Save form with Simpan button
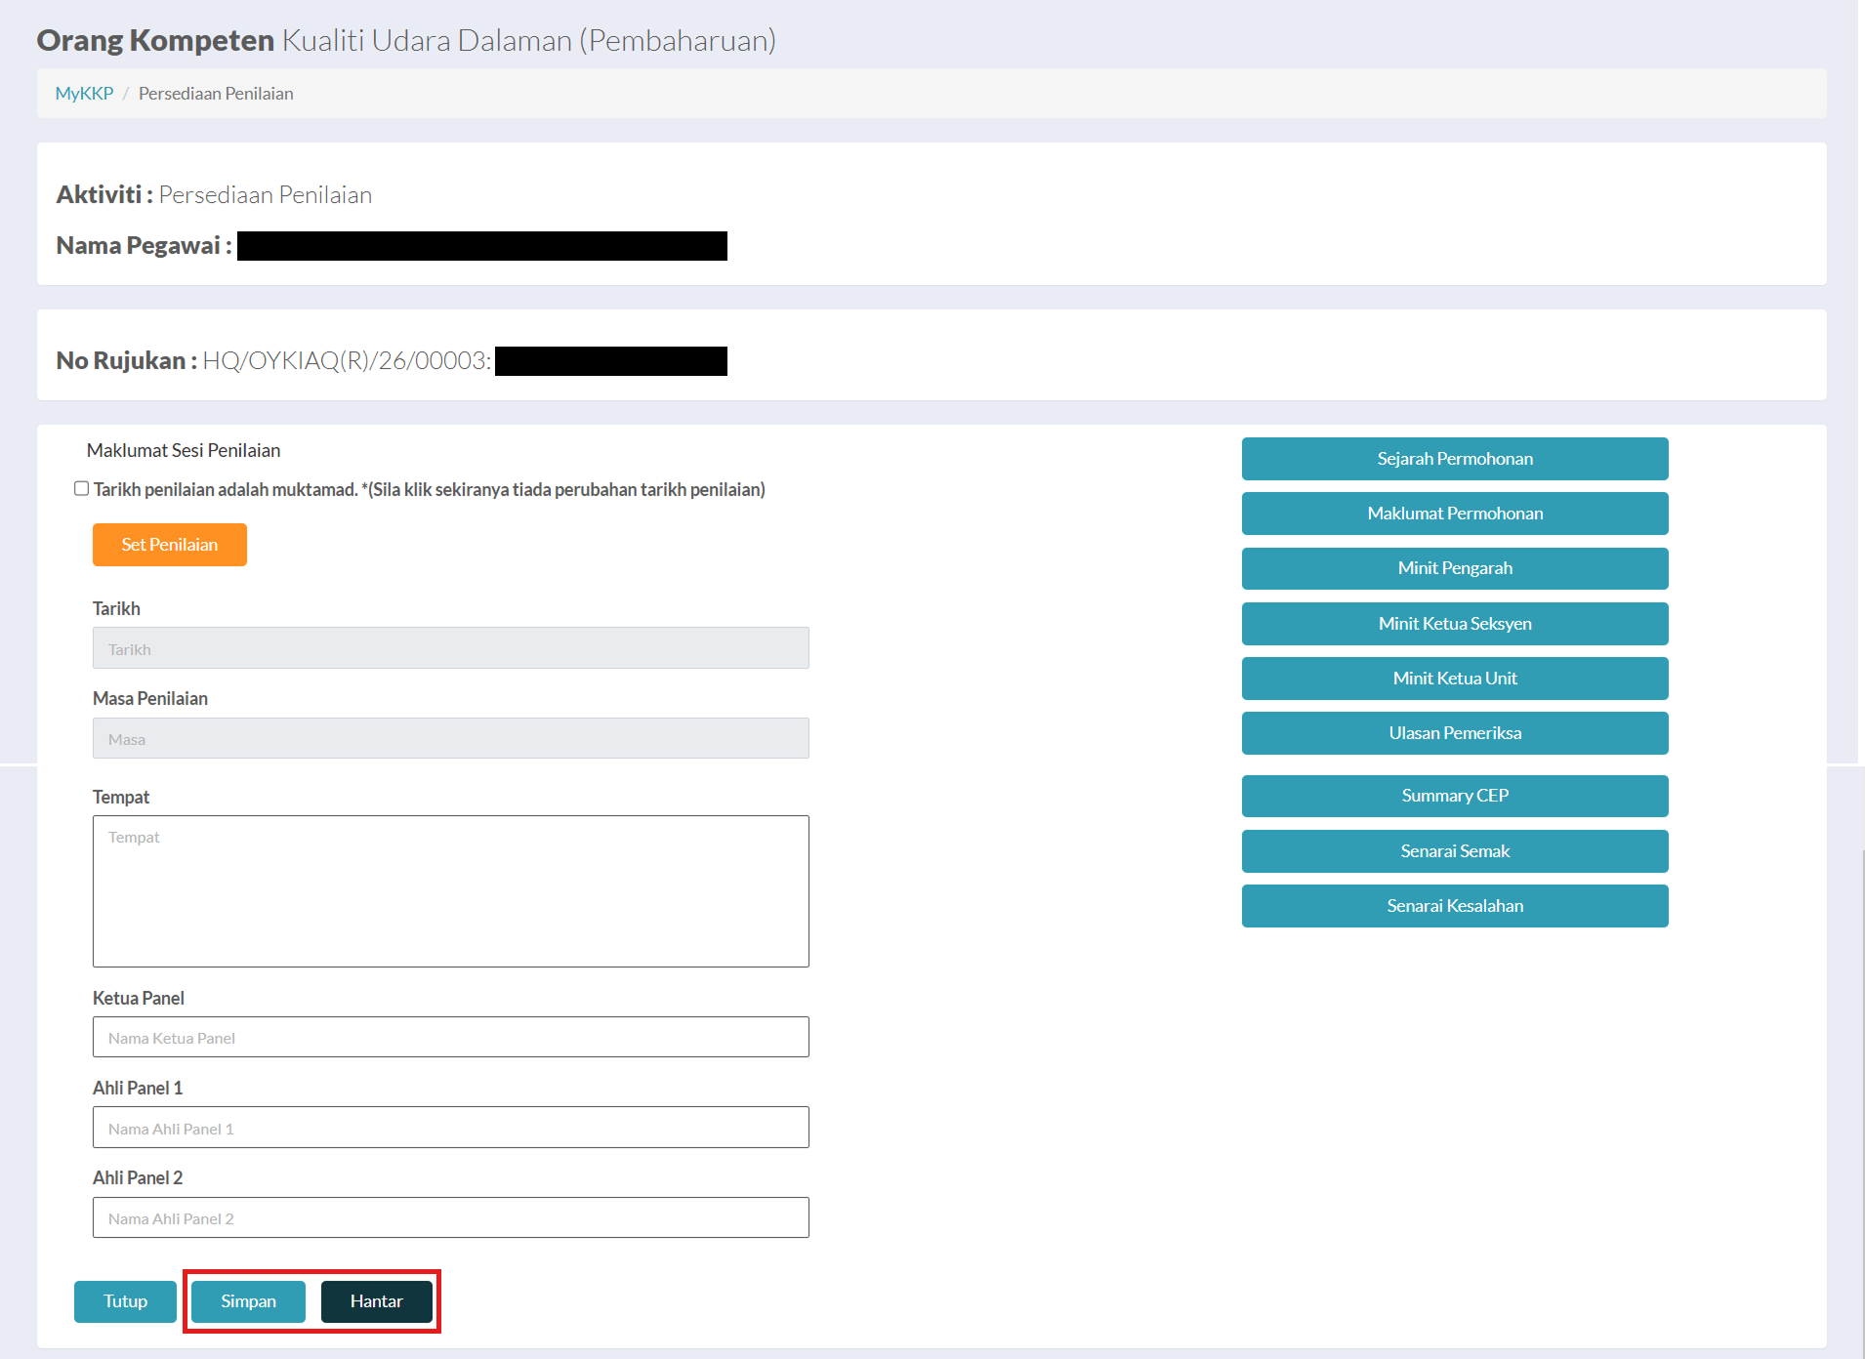1865x1359 pixels. pos(248,1301)
